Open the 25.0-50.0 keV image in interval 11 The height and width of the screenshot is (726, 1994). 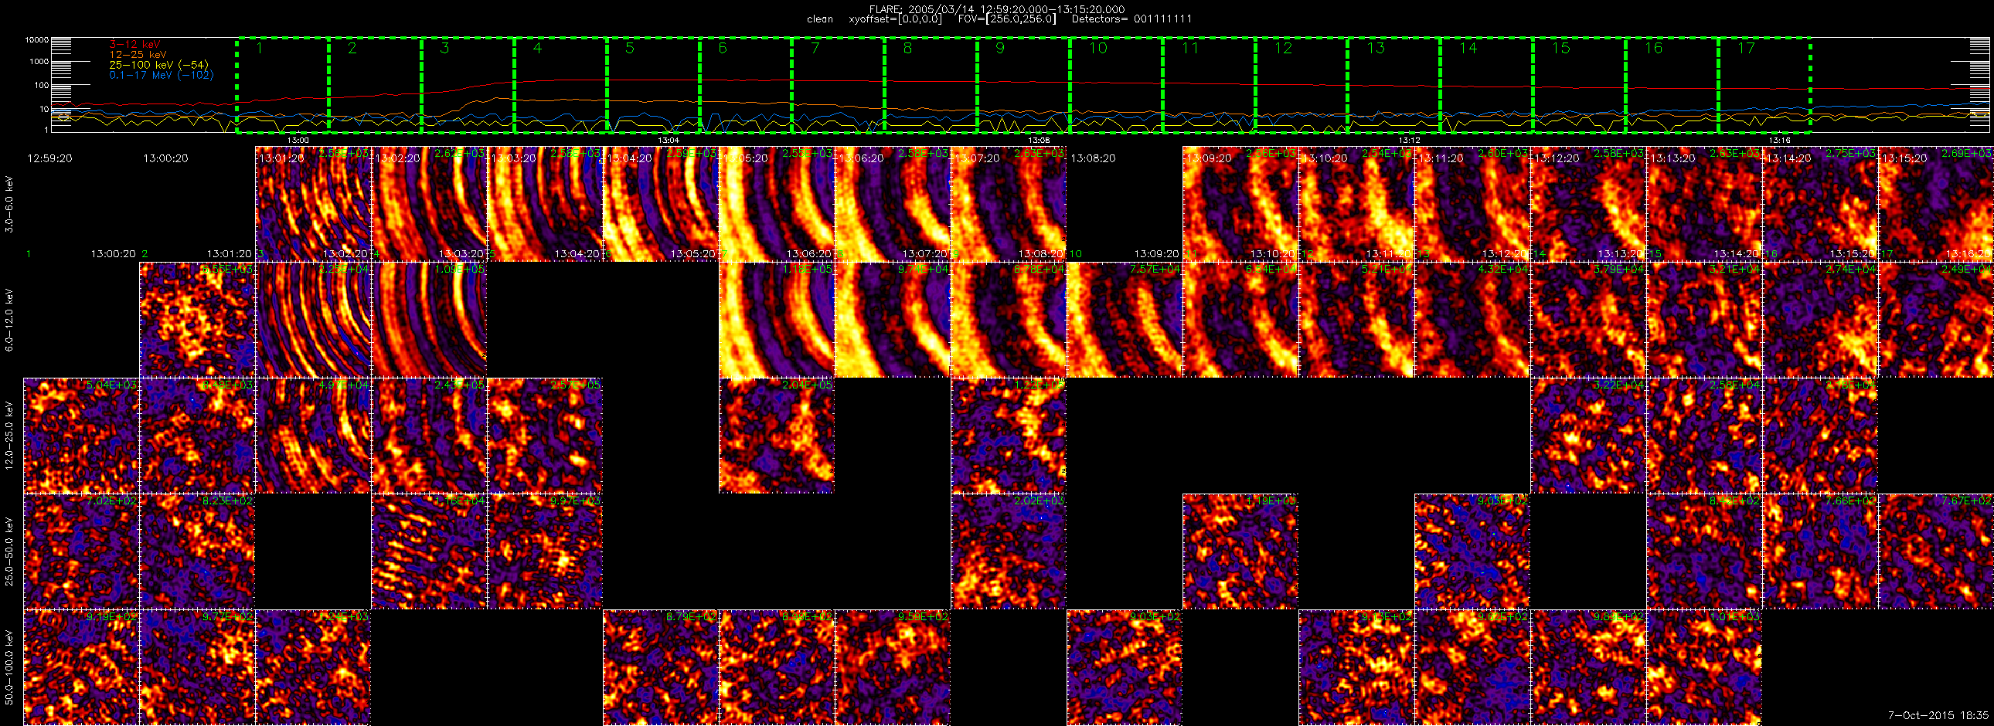(1240, 551)
